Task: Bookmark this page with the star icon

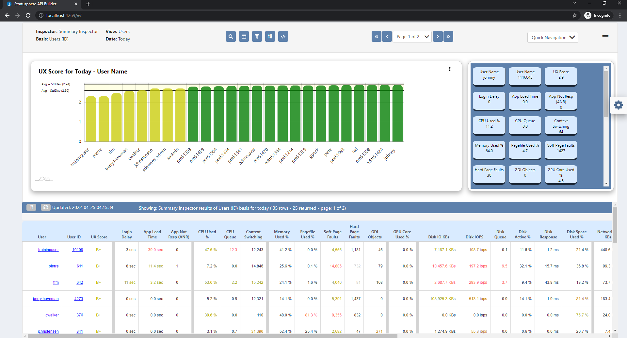Action: 575,15
